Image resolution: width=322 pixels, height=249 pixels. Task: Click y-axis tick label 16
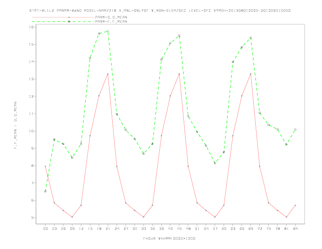click(x=31, y=27)
